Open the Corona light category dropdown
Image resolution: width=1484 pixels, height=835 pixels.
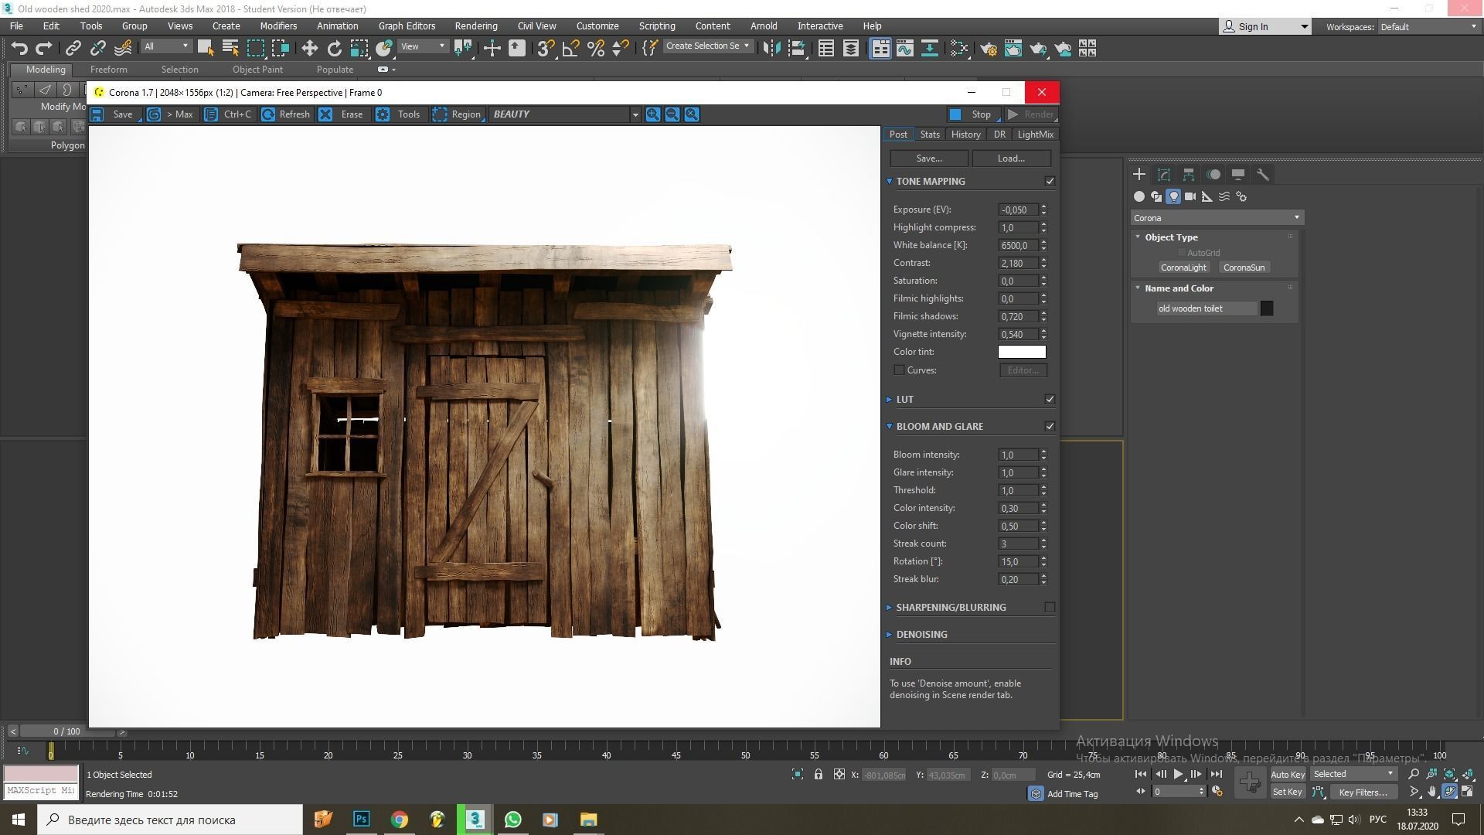tap(1217, 218)
